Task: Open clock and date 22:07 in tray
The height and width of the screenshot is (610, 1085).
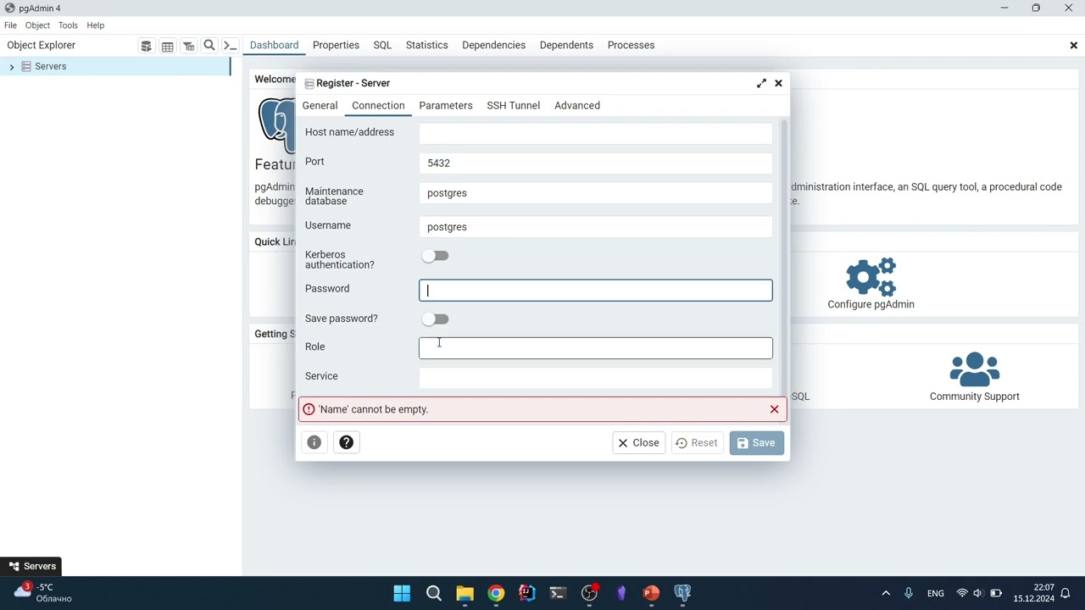Action: point(1033,593)
